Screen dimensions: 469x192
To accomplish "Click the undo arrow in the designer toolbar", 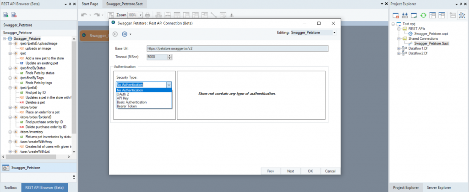I will [84, 15].
